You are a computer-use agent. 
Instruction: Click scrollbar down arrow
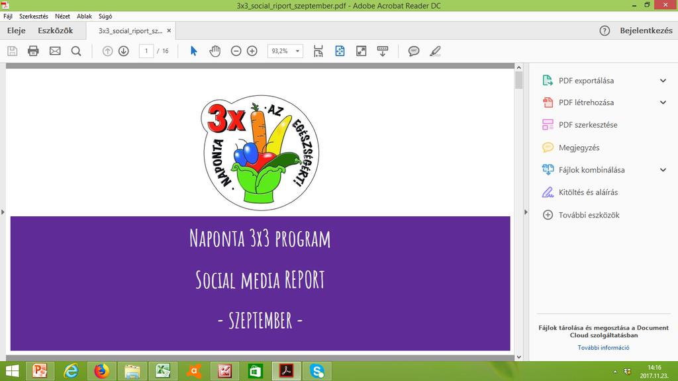[x=519, y=357]
